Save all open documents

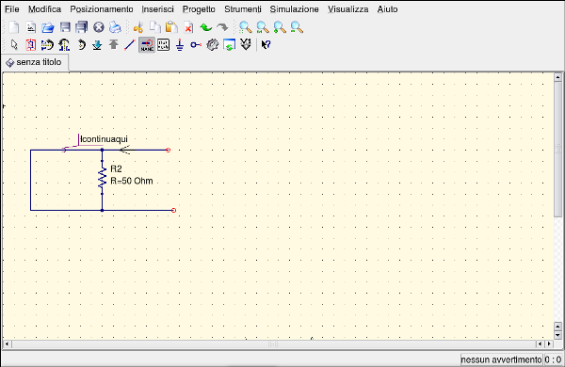coord(82,27)
